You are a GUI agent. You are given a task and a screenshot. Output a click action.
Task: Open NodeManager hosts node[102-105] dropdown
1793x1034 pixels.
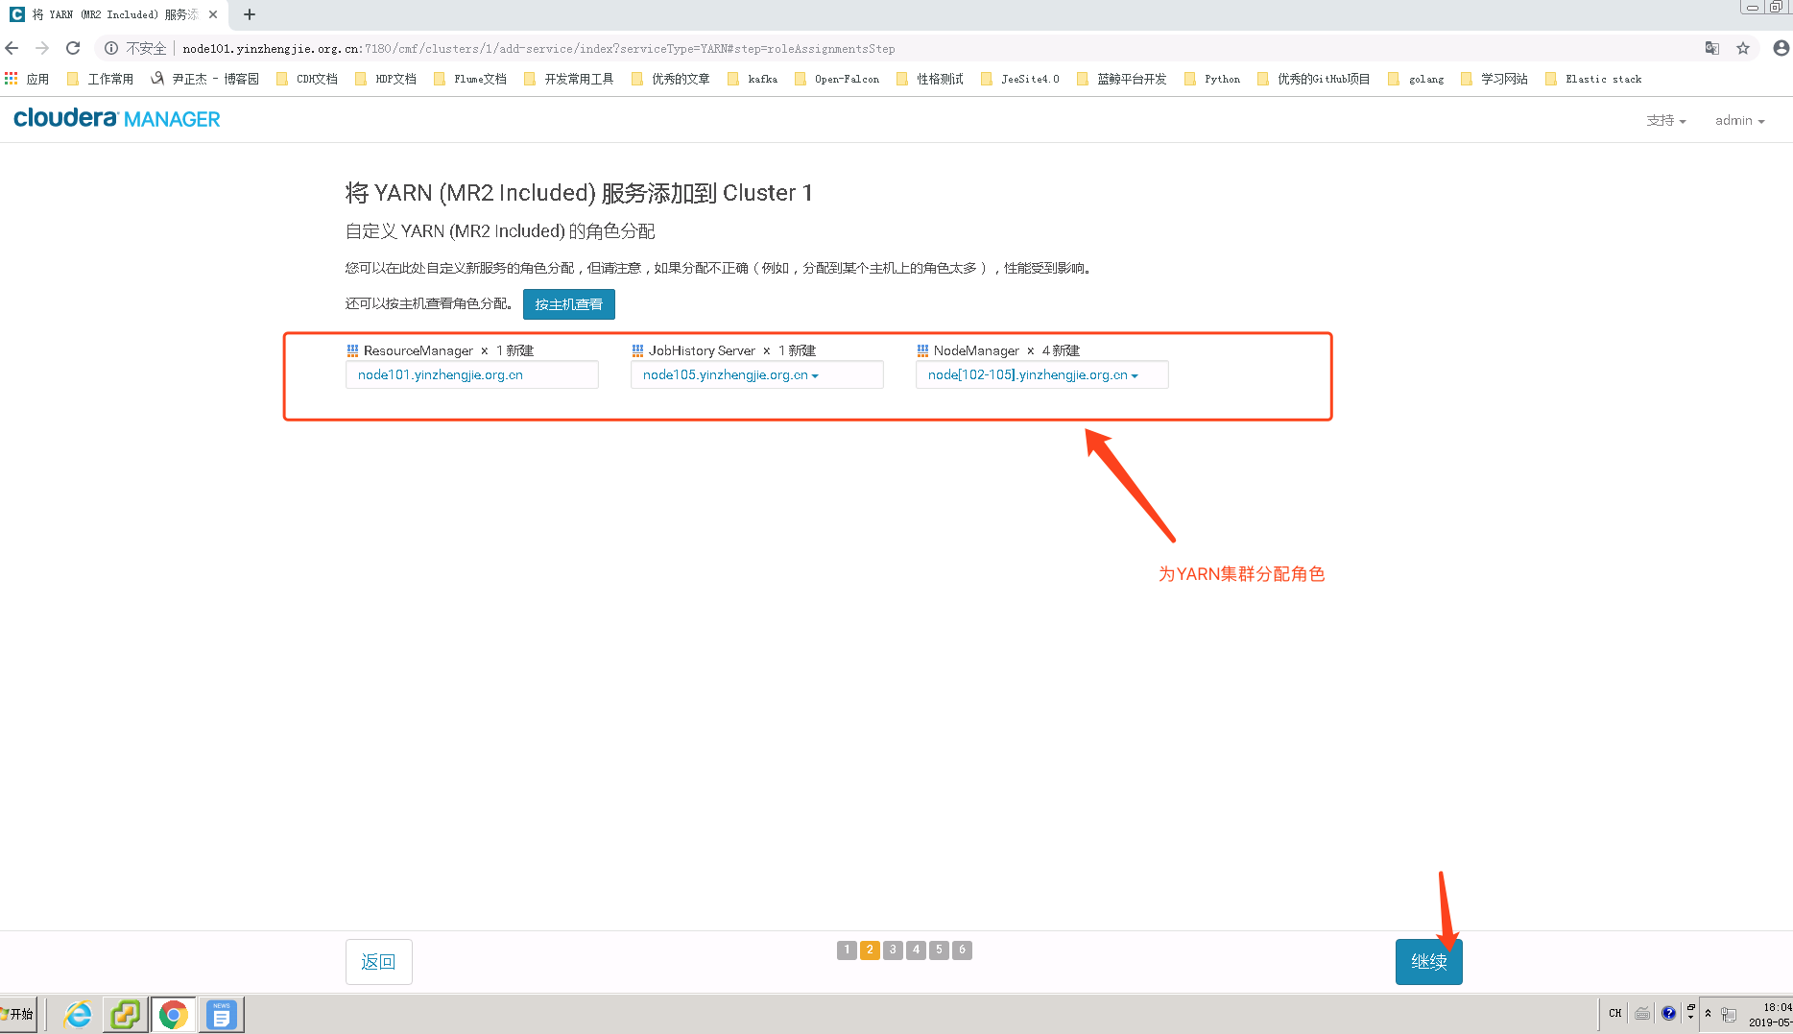click(1042, 374)
